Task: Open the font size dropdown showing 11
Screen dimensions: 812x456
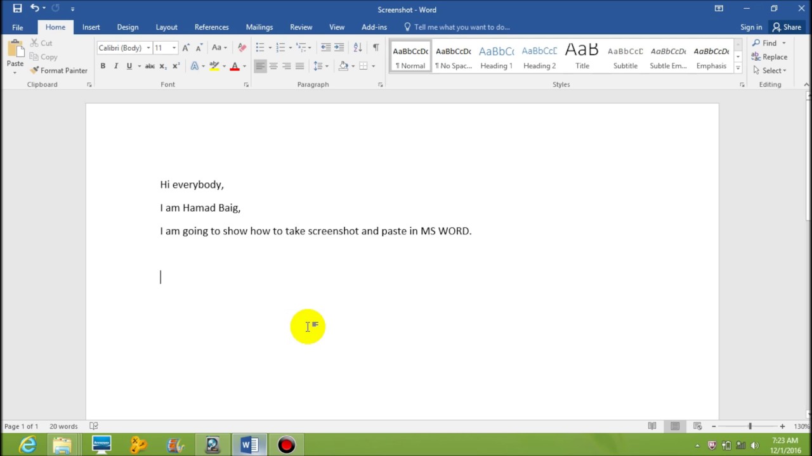Action: pos(174,47)
